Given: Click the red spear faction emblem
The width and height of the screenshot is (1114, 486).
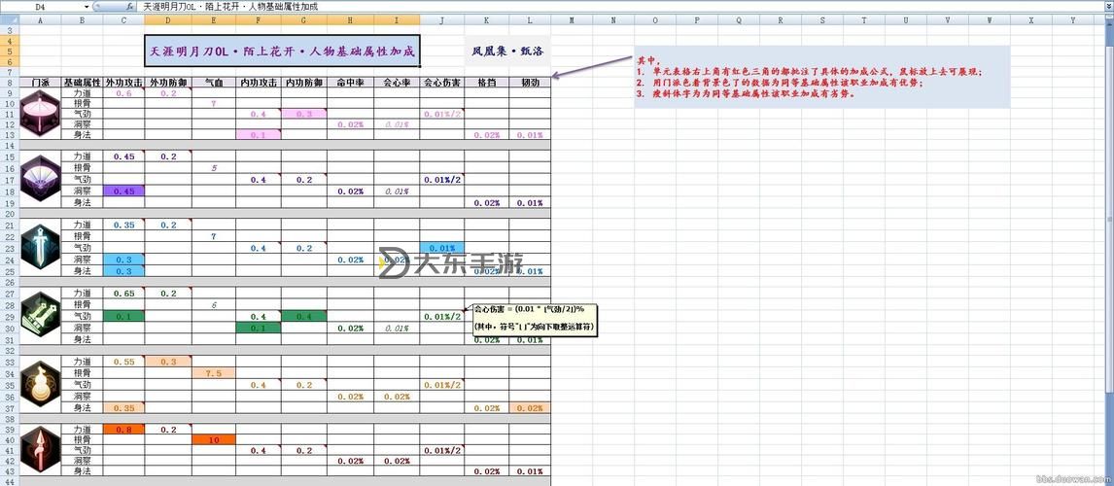Looking at the screenshot, I should [39, 451].
